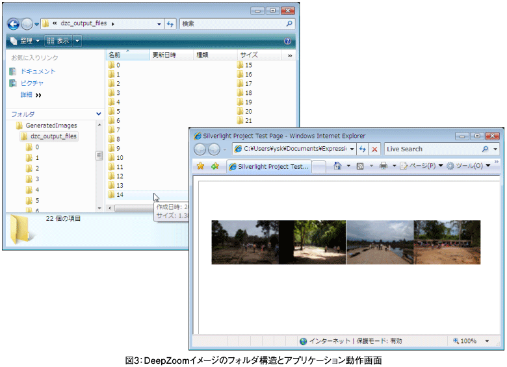
Task: Select folder 0 in the tree pane
Action: coord(33,147)
